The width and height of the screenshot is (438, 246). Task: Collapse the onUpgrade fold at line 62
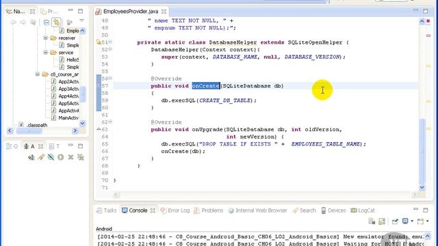pos(110,122)
